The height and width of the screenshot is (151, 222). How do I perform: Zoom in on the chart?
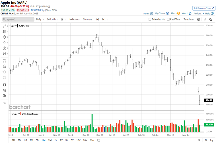pyautogui.click(x=4, y=90)
